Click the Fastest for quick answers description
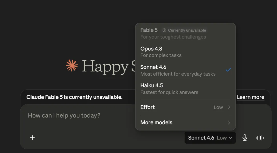 [169, 92]
